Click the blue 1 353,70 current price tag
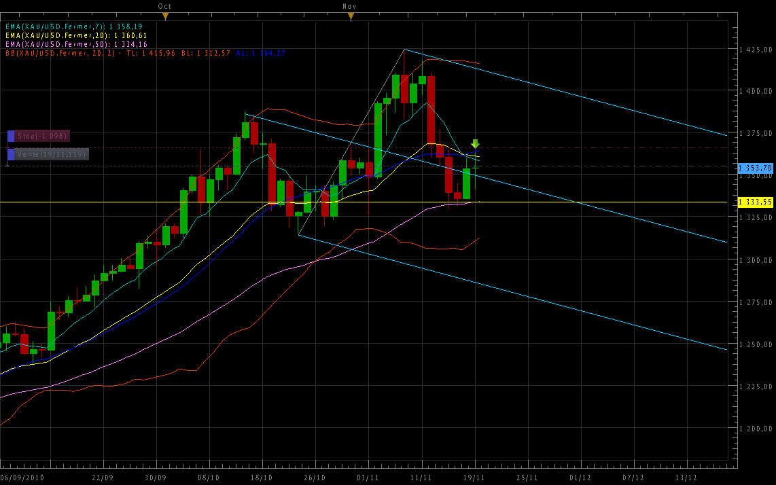776x485 pixels. (x=755, y=167)
